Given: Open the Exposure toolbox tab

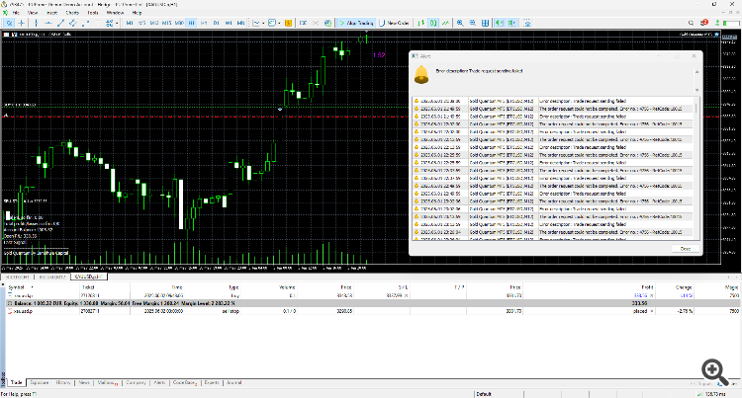Looking at the screenshot, I should click(40, 383).
